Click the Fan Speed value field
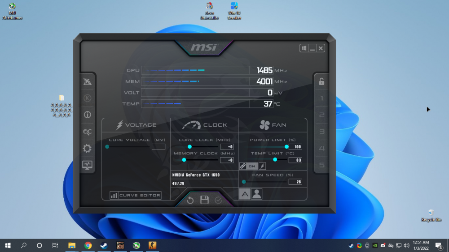This screenshot has width=449, height=252. (x=295, y=182)
